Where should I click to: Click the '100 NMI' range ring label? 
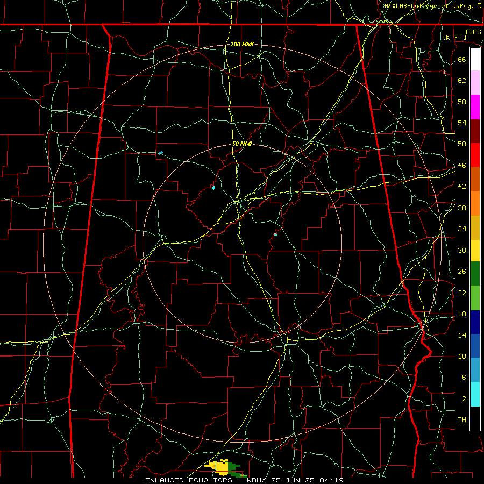tap(242, 44)
